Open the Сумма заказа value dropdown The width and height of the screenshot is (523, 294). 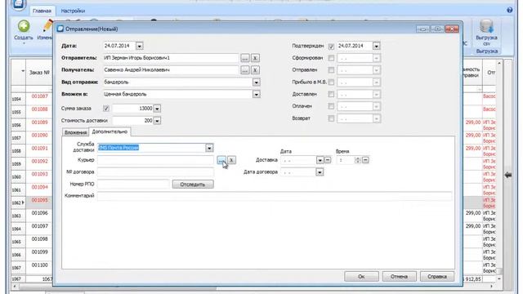pos(157,109)
